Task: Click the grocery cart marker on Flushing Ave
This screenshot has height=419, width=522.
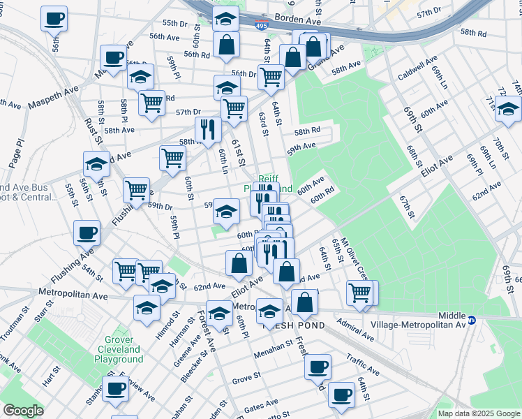Action: coord(137,190)
